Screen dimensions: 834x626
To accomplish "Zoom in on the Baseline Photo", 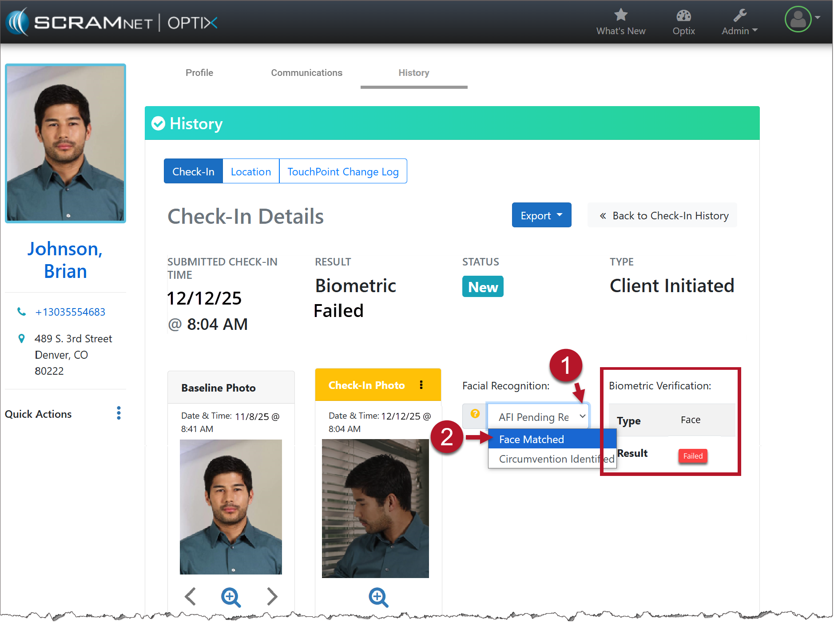I will click(x=231, y=597).
